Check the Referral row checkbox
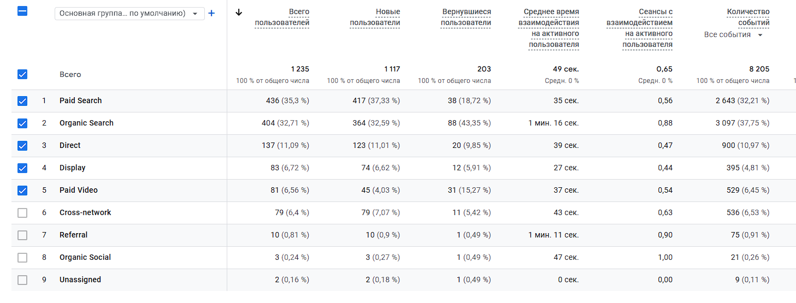 22,235
